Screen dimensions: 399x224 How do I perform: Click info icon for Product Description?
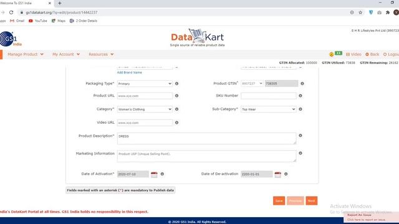300,136
